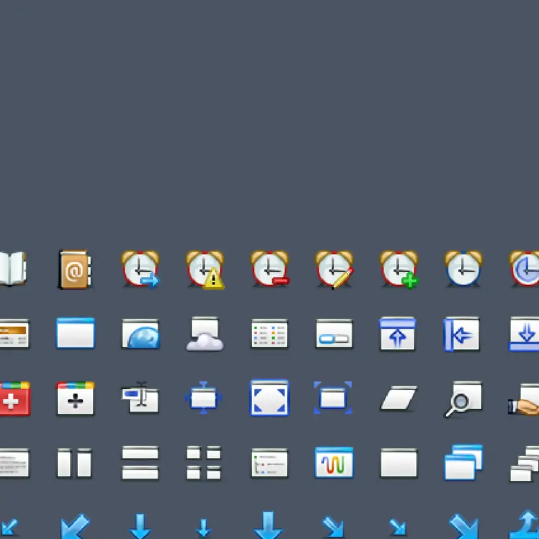The image size is (539, 539).
Task: Select the alarm clock with green plus
Action: pyautogui.click(x=399, y=269)
